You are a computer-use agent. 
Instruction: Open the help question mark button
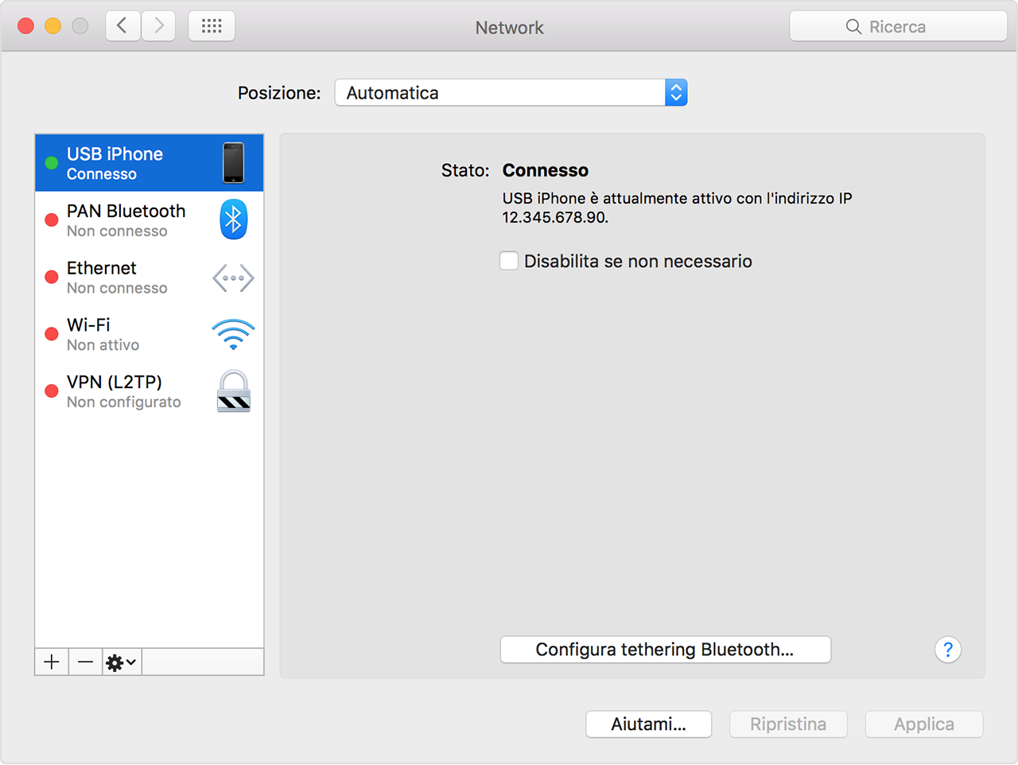click(x=947, y=650)
